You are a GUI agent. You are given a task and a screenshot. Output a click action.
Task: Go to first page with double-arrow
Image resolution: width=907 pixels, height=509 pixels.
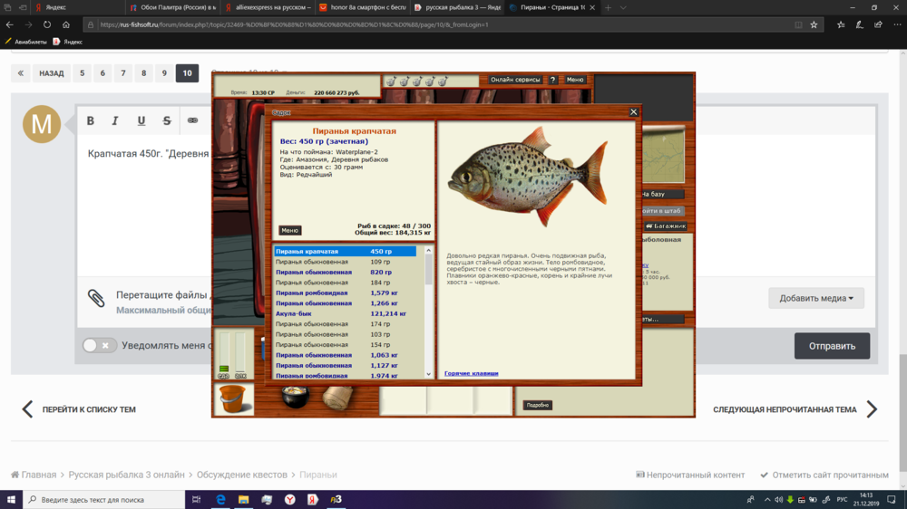point(21,73)
